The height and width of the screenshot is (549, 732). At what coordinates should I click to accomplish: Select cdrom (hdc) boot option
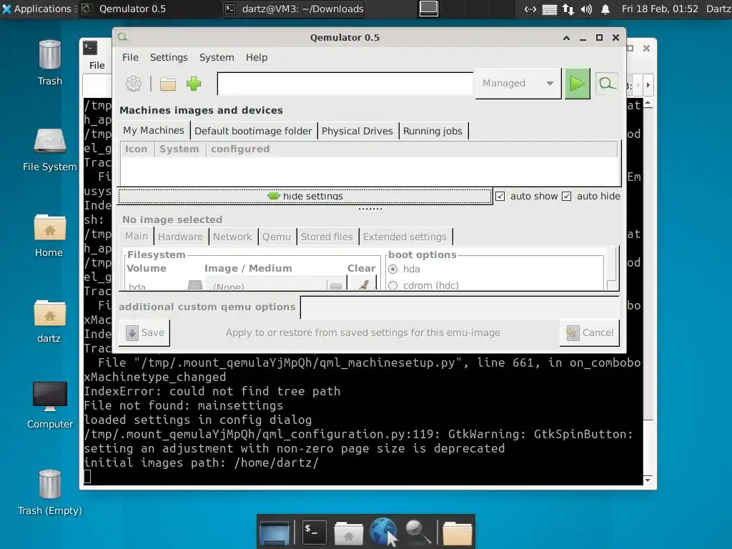[x=393, y=285]
